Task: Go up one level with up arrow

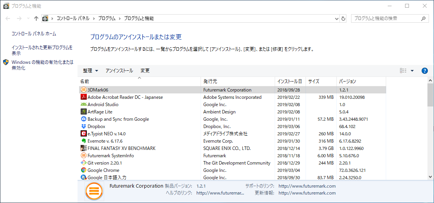Action: click(x=36, y=18)
